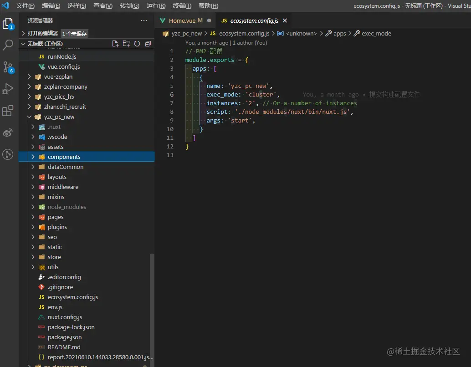471x367 pixels.
Task: Open package.json file
Action: tap(65, 337)
